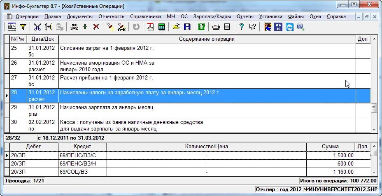Open the МН menu
This screenshot has width=382, height=196.
pyautogui.click(x=171, y=16)
